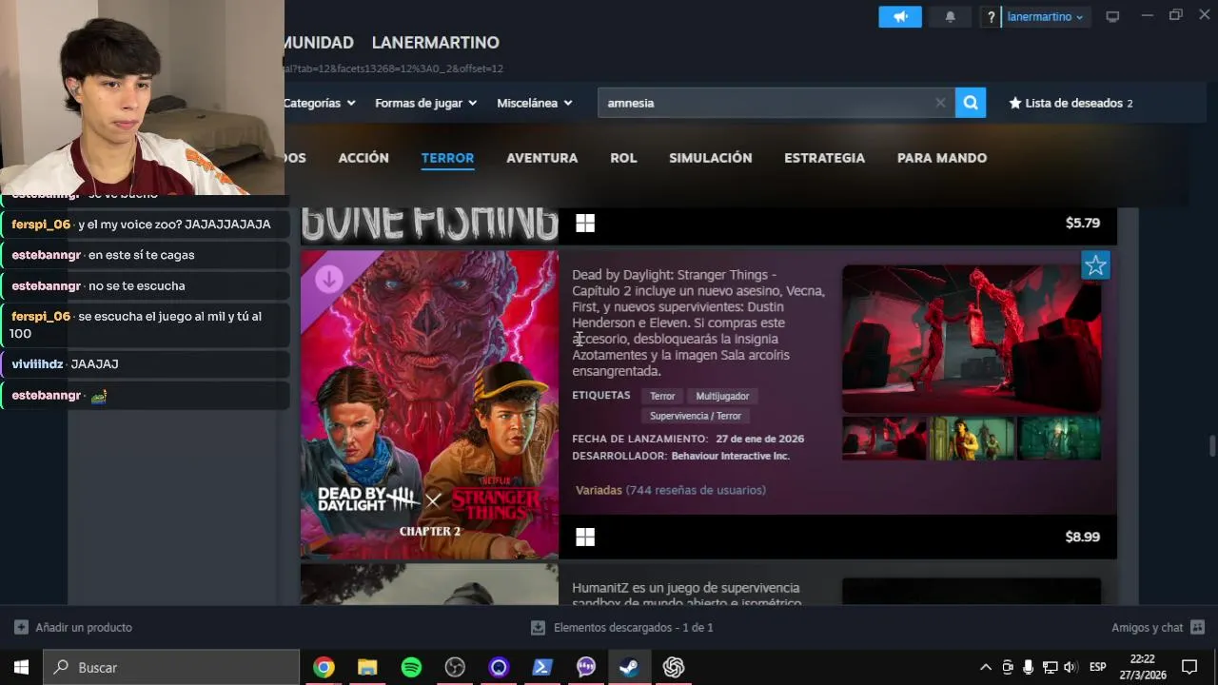Select the ROL genre tab
This screenshot has height=685, width=1218.
coord(623,158)
